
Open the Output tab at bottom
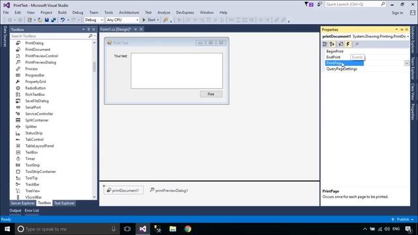pos(15,210)
